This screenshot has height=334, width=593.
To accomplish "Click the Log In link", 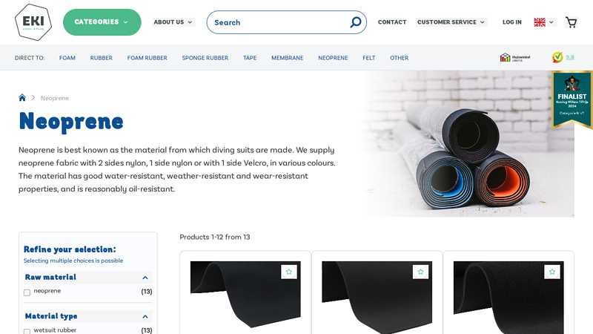I will (512, 22).
